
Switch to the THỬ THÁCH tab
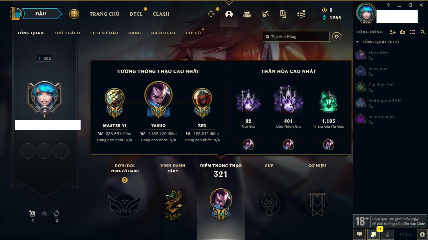pyautogui.click(x=67, y=33)
